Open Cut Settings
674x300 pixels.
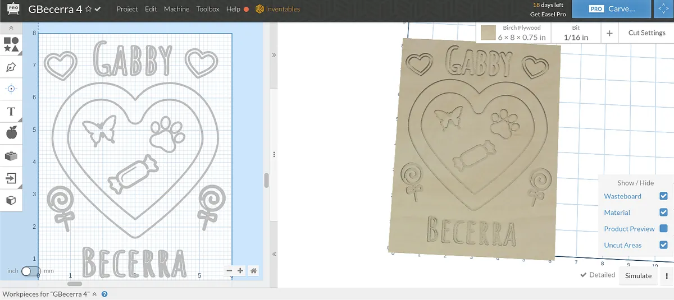click(646, 33)
